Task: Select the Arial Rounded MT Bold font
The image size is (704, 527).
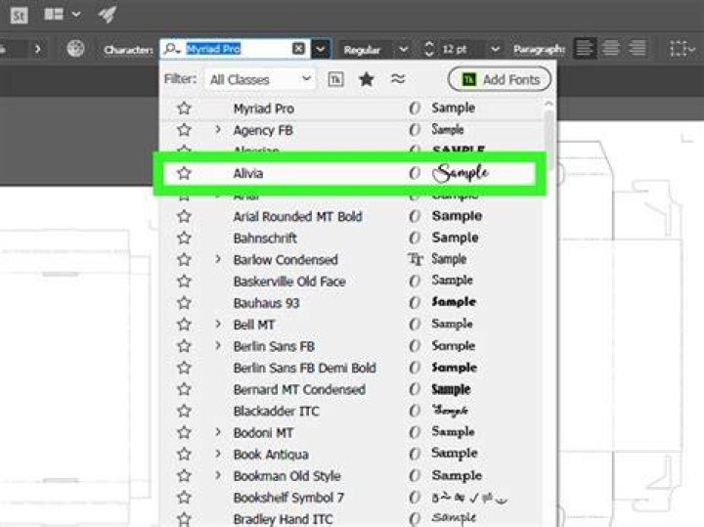Action: pos(297,216)
